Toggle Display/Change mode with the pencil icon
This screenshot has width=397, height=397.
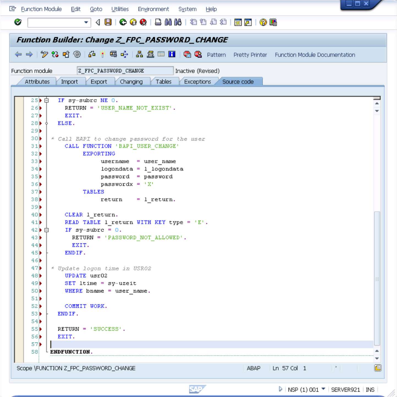(45, 55)
